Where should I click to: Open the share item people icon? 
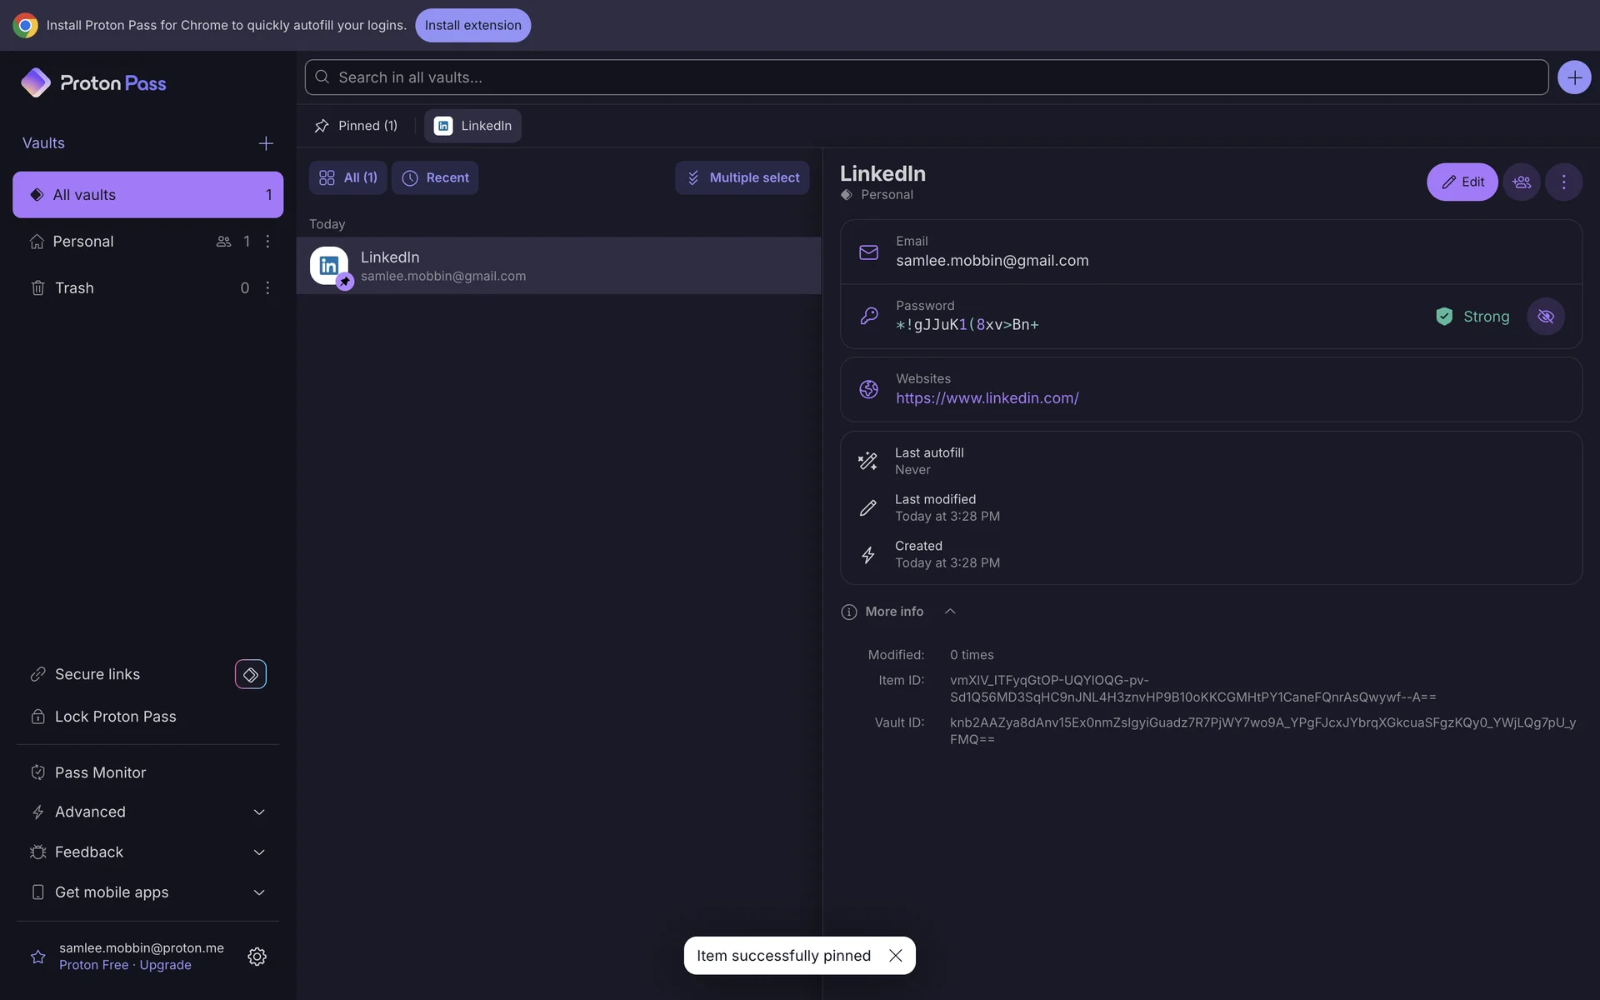1522,182
